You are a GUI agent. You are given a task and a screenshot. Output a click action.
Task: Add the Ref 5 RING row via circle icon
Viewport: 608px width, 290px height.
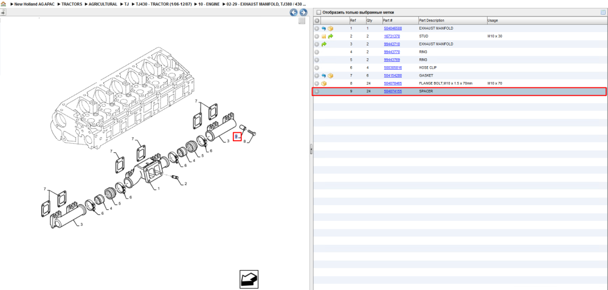pyautogui.click(x=317, y=60)
